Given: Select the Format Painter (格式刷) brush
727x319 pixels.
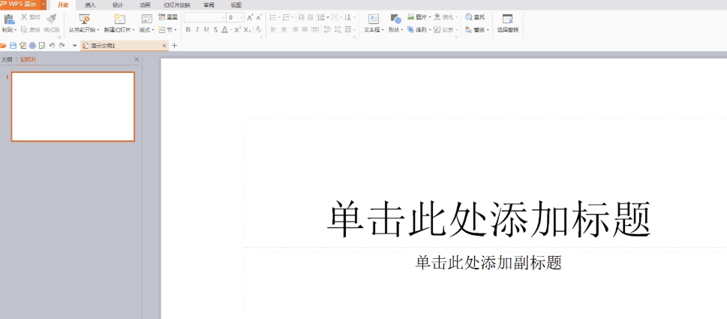Looking at the screenshot, I should point(52,19).
